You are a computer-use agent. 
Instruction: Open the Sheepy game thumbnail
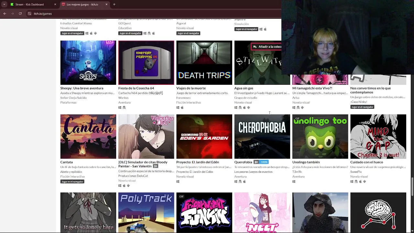pyautogui.click(x=88, y=63)
